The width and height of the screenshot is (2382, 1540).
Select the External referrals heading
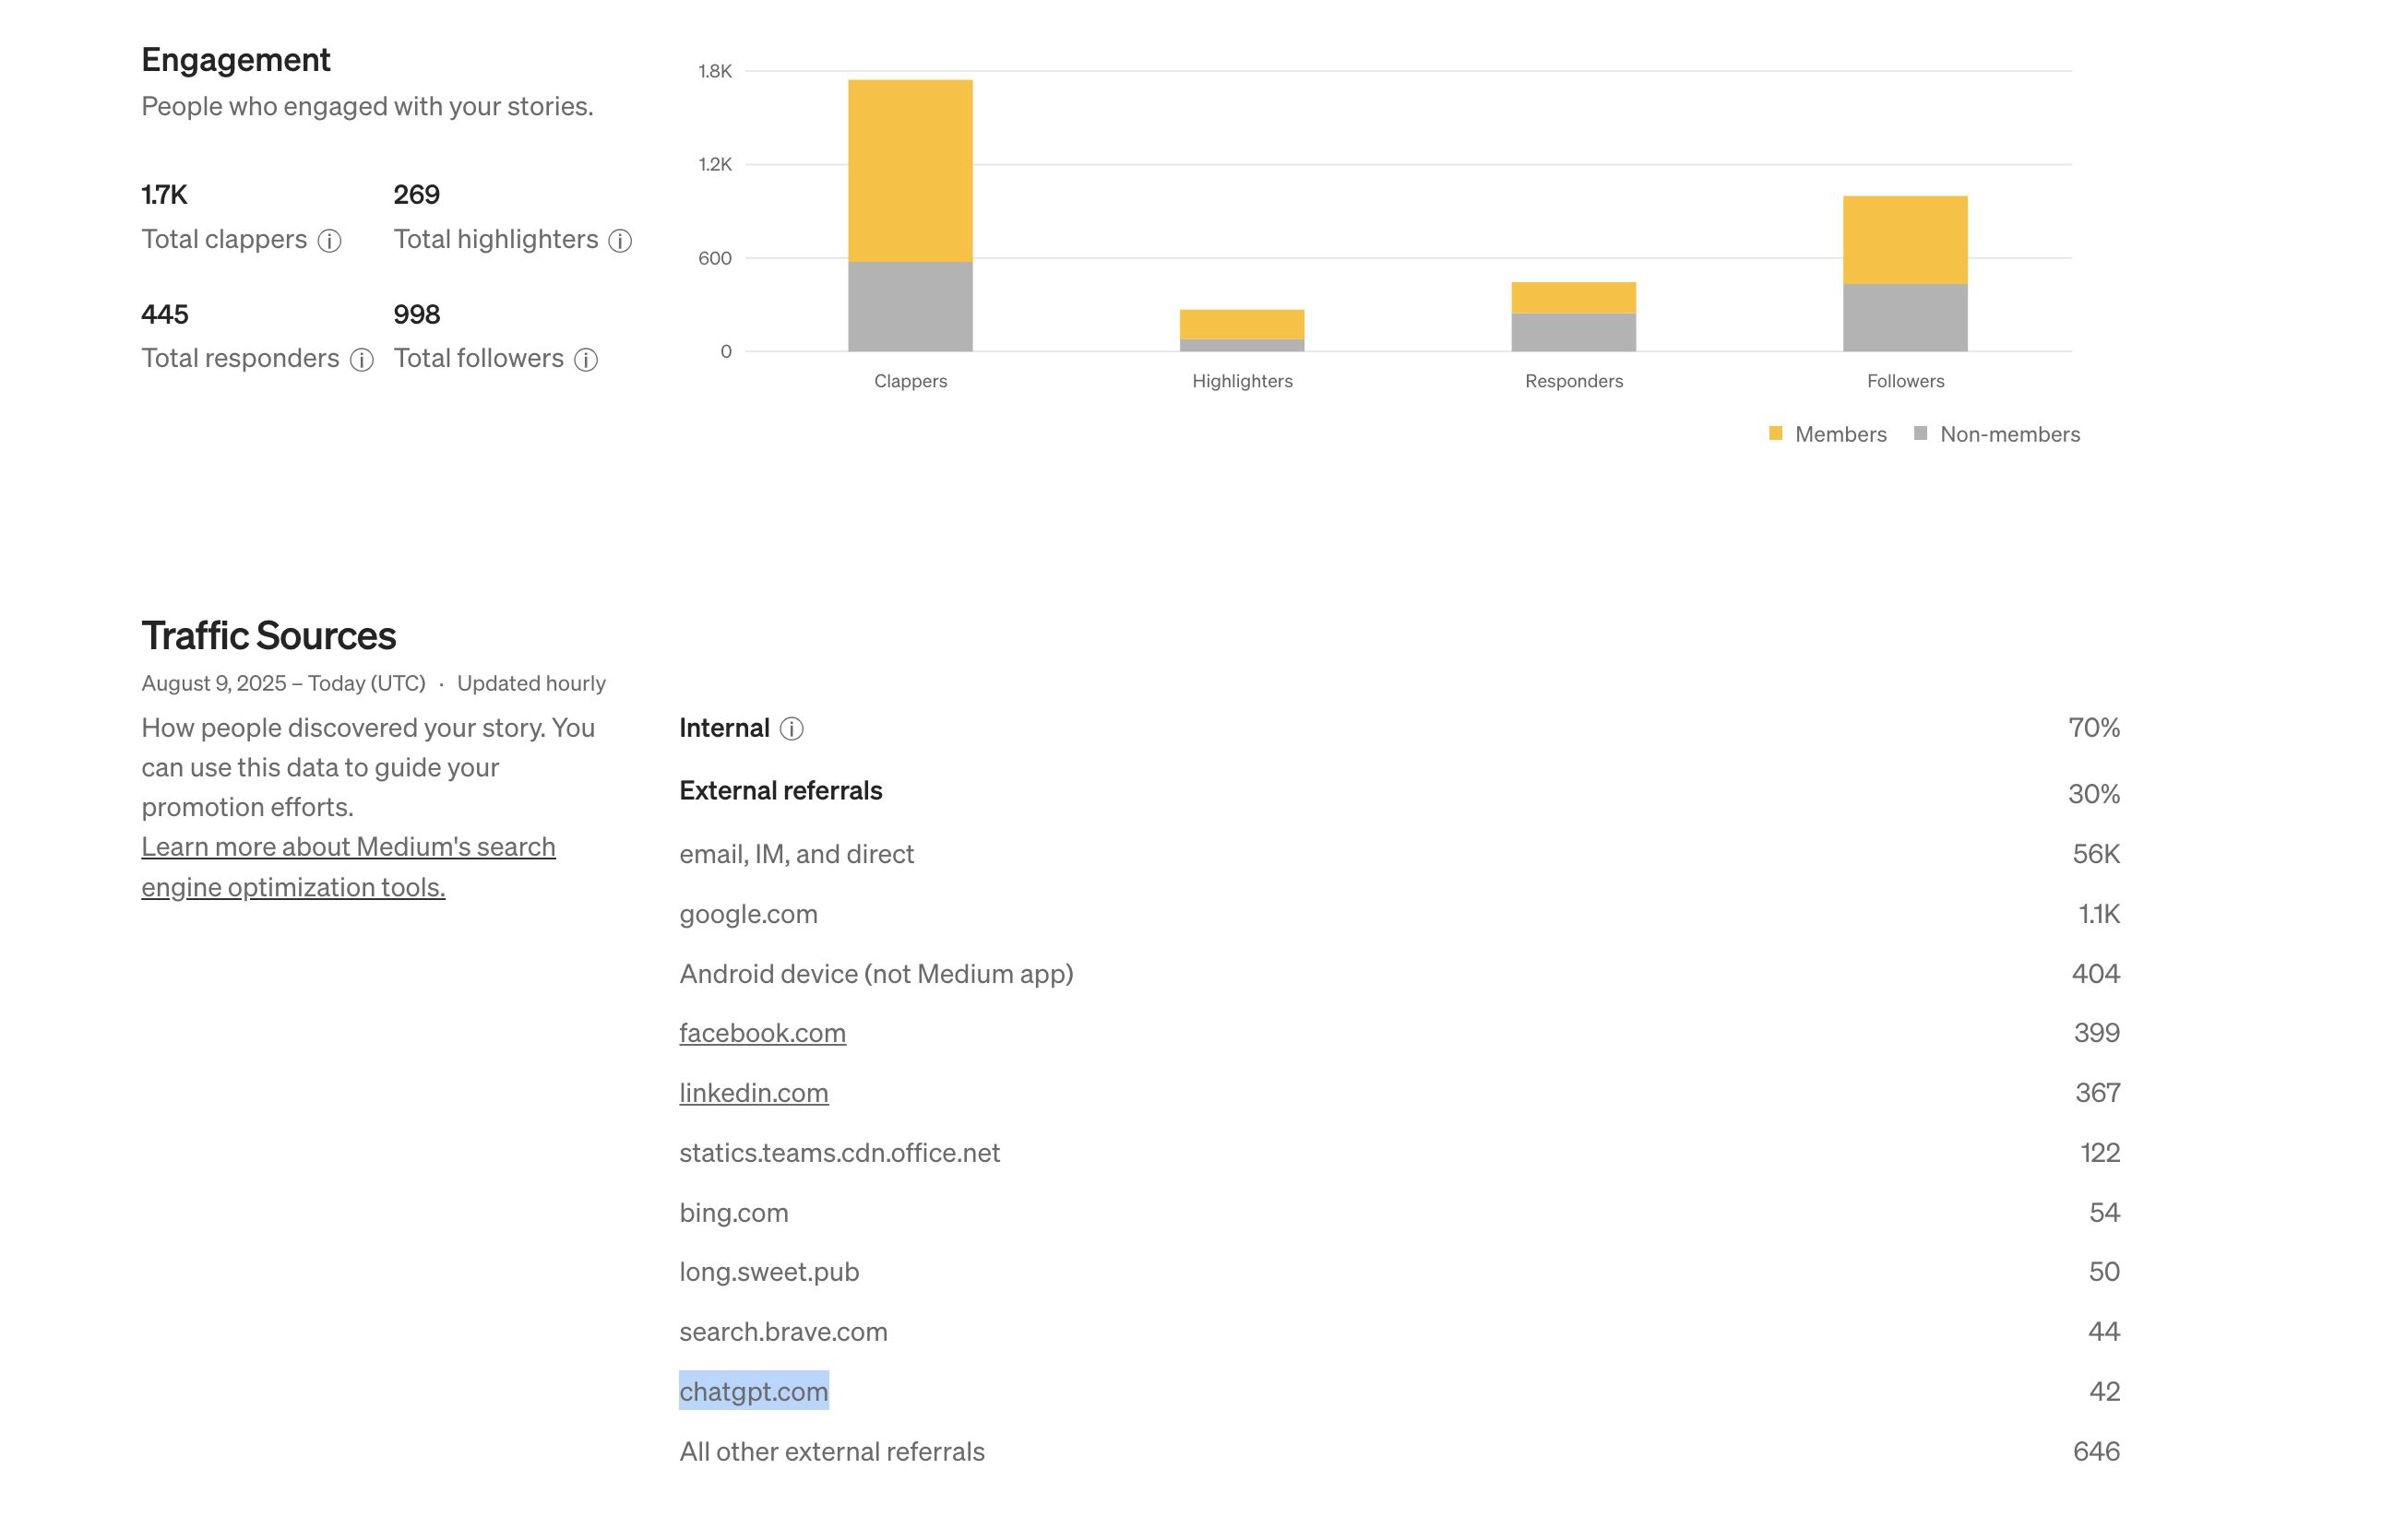(x=780, y=791)
